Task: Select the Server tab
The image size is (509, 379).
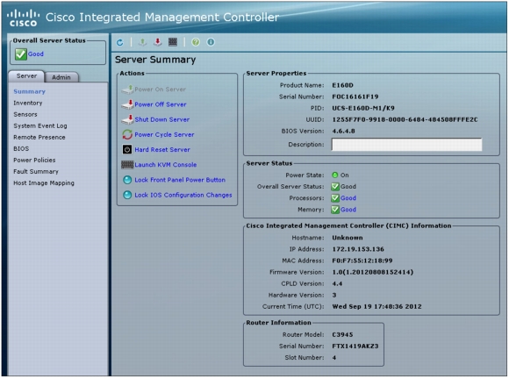Action: [26, 76]
